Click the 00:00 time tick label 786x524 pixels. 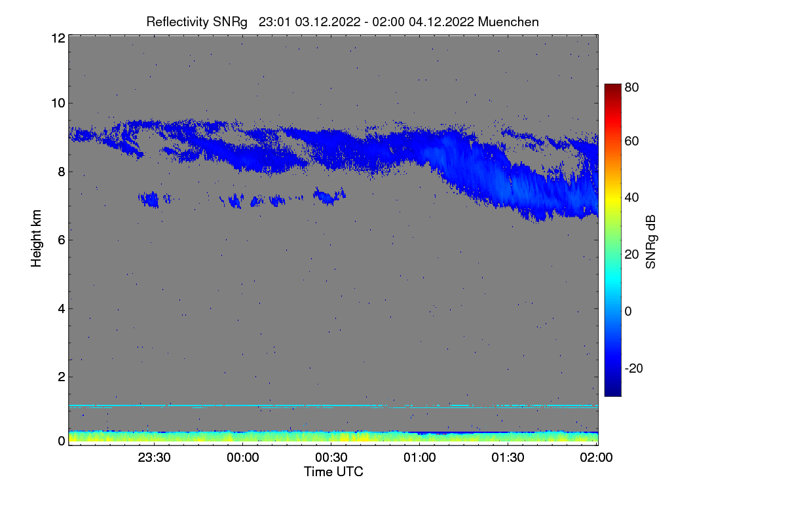[x=243, y=458]
